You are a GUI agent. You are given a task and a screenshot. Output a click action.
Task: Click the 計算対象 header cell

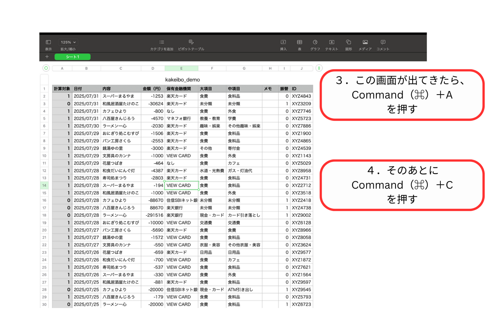[x=62, y=89]
